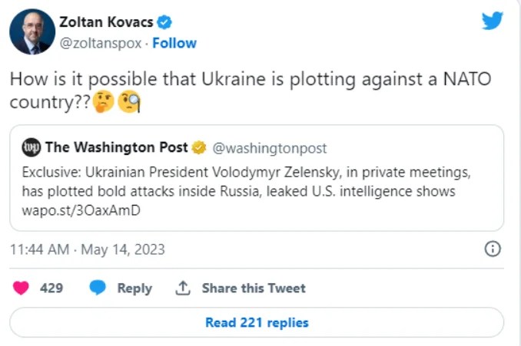
Task: Click The Washington Post logo icon
Action: click(32, 147)
